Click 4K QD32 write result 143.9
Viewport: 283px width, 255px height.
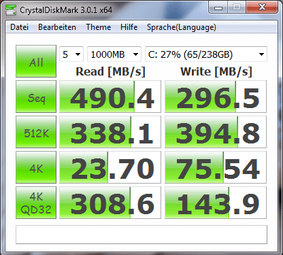[216, 203]
